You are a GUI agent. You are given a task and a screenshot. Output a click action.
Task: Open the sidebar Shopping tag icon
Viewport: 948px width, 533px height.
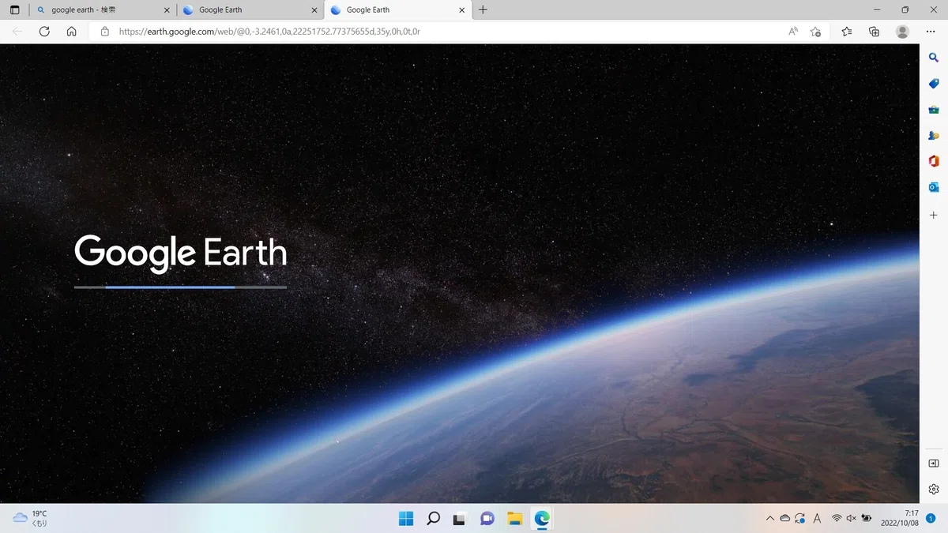(934, 84)
